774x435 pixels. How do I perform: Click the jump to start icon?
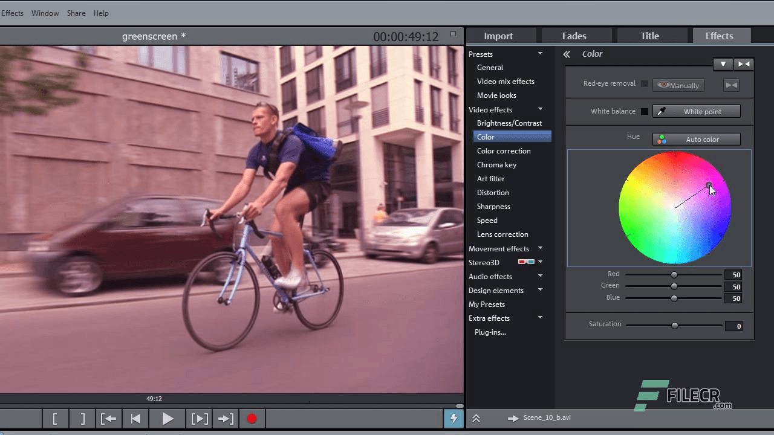135,418
